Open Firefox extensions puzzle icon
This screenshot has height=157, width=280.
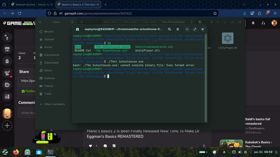(x=259, y=13)
